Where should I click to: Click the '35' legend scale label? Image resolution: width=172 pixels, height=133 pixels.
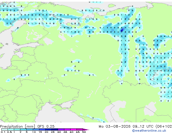65,132
